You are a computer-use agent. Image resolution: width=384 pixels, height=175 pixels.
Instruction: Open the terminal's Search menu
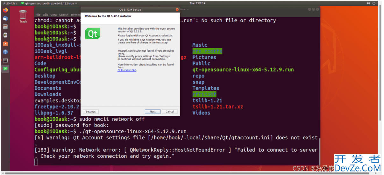(x=64, y=15)
